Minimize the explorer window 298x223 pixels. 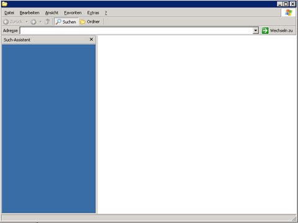click(x=279, y=4)
